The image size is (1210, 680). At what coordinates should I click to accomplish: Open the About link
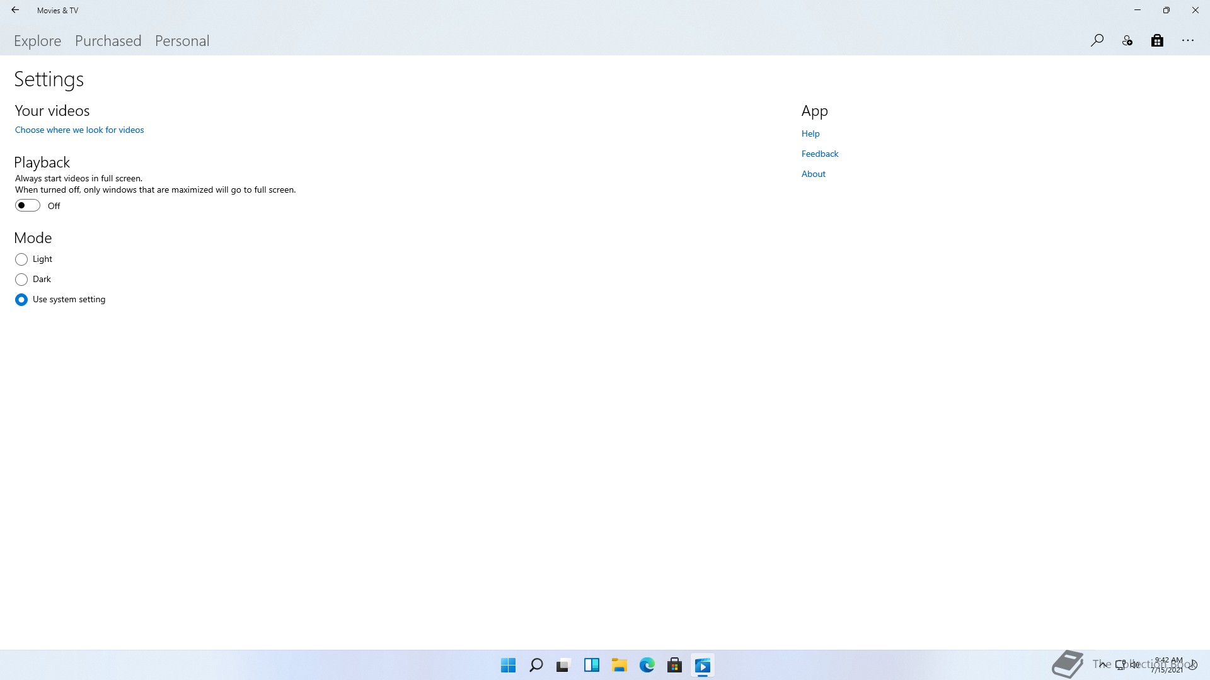(813, 174)
